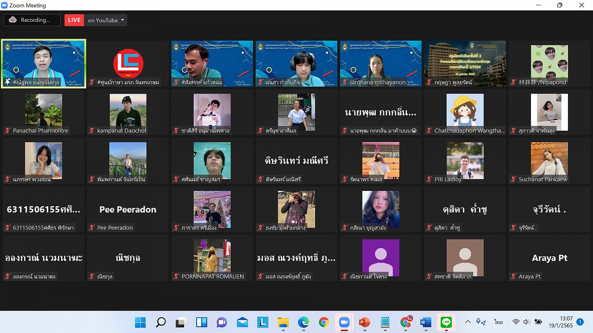This screenshot has height=333, width=593.
Task: Open Microsoft Word from the taskbar
Action: (425, 323)
